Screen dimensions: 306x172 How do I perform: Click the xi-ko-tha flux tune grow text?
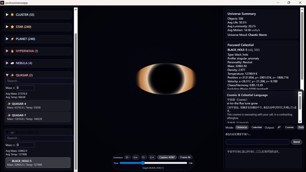242,103
